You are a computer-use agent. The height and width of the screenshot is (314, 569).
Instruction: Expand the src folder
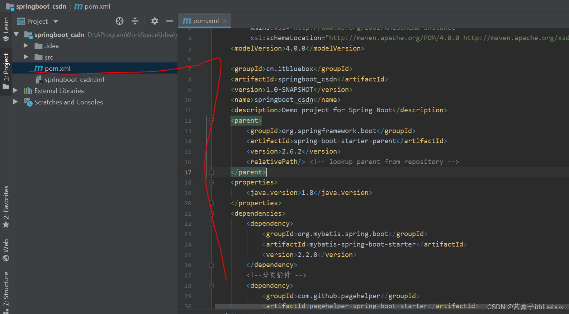(26, 57)
